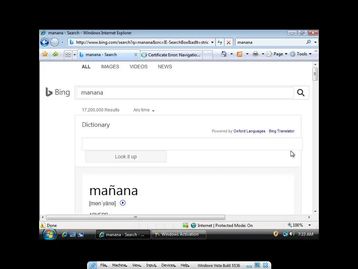Click the vertical scrollbar down arrow
The width and height of the screenshot is (358, 269).
(x=315, y=212)
